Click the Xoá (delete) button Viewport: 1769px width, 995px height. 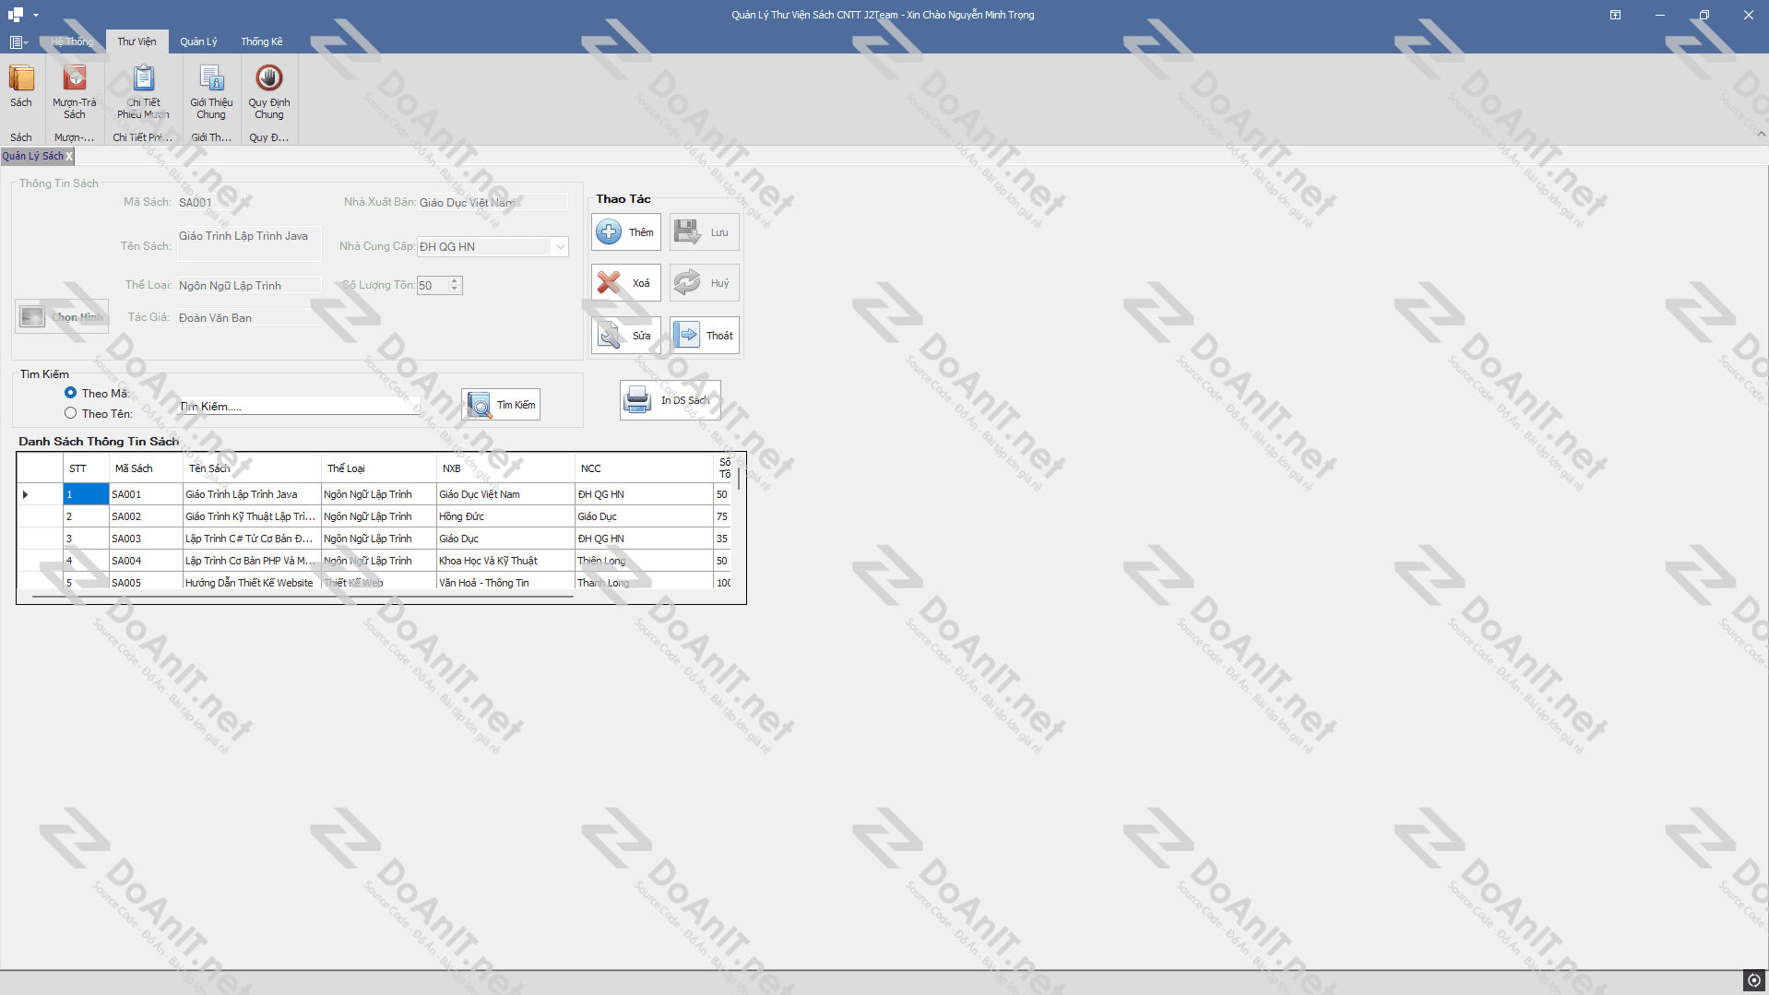pyautogui.click(x=626, y=283)
